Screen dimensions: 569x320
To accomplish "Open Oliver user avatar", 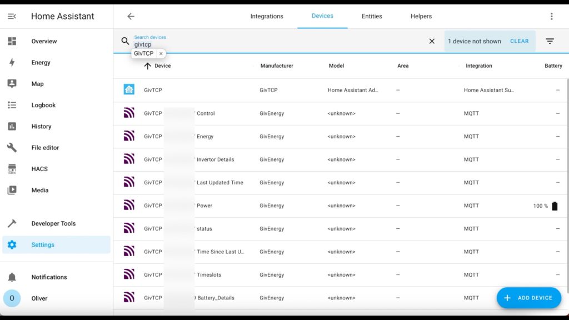I will click(12, 298).
